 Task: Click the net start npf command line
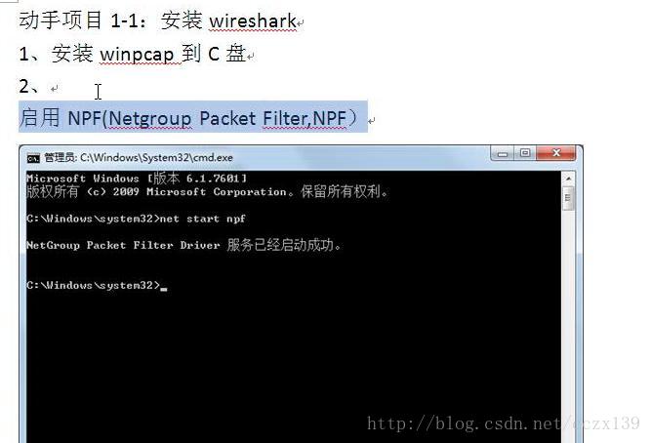point(137,219)
